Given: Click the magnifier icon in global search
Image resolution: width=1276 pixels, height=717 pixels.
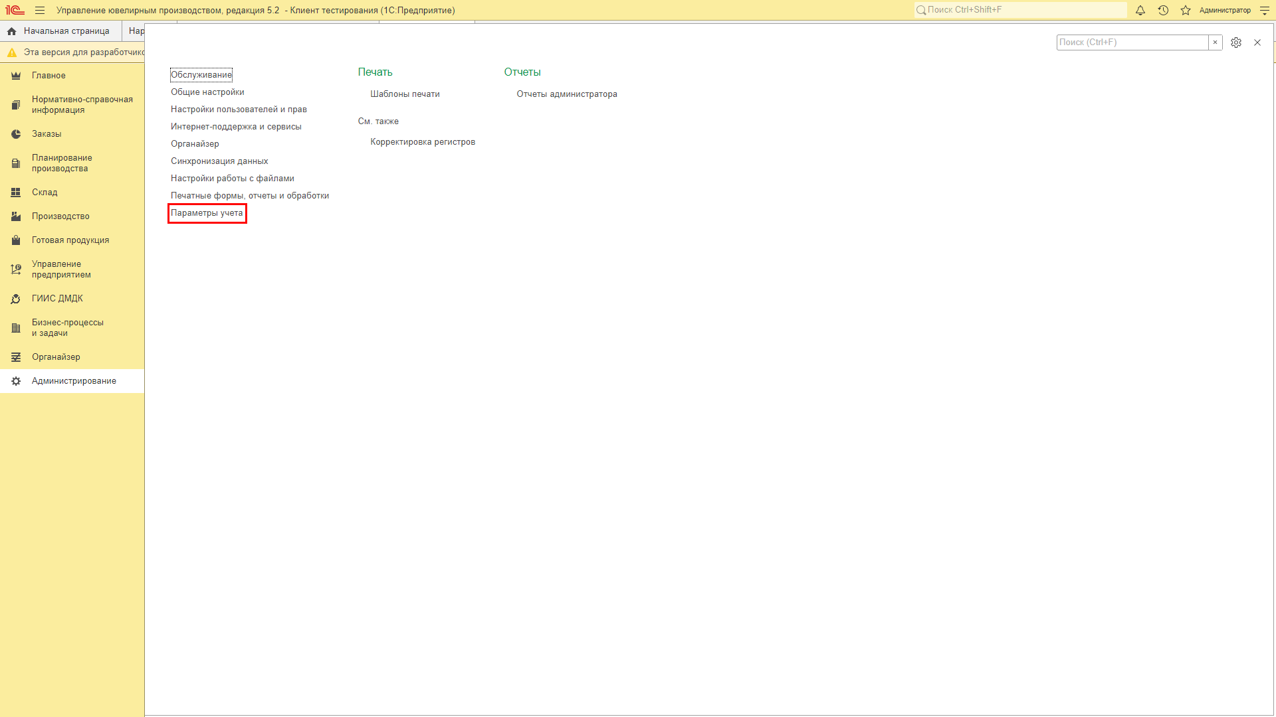Looking at the screenshot, I should (921, 10).
